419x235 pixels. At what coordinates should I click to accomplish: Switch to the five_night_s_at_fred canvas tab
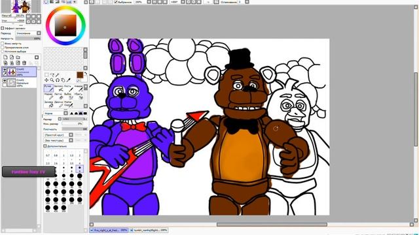click(x=109, y=230)
